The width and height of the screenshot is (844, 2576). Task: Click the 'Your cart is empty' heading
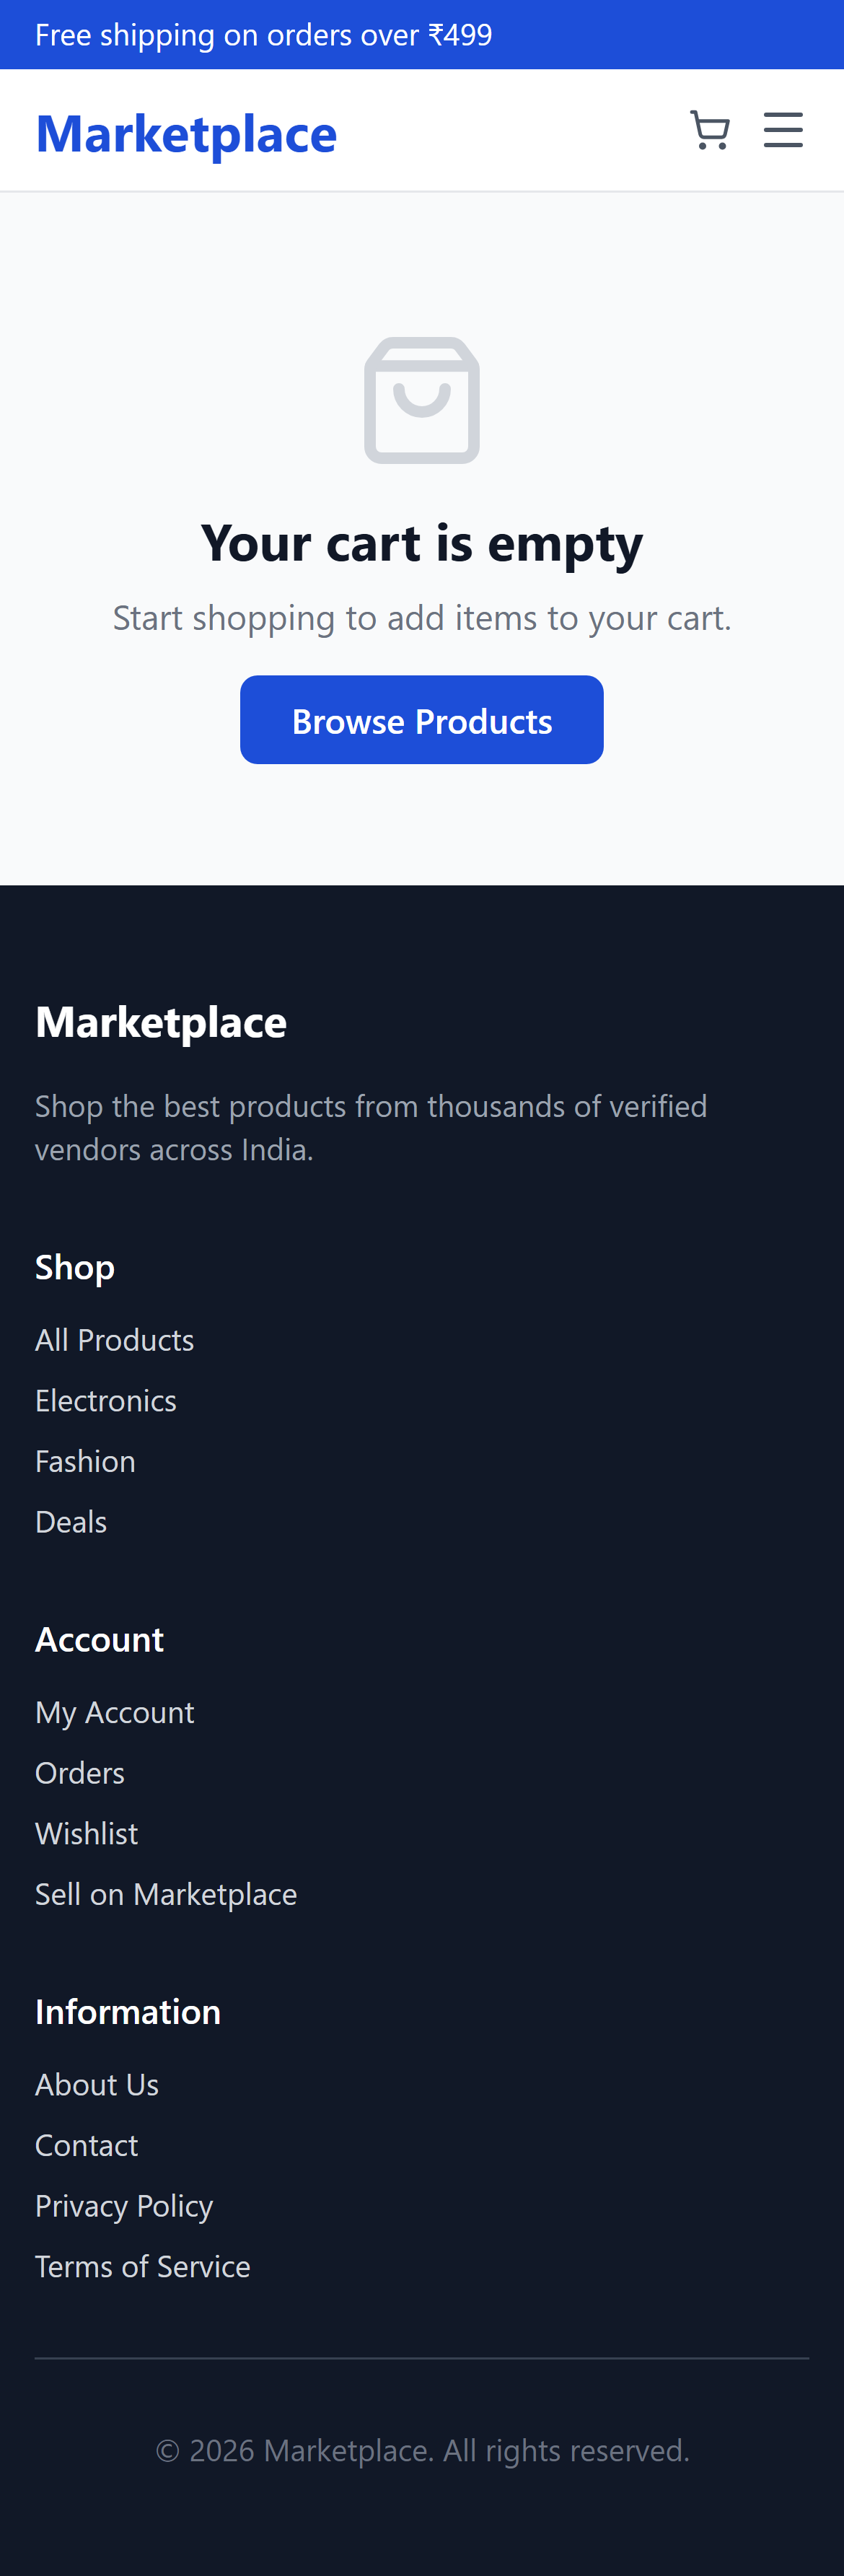click(x=421, y=544)
